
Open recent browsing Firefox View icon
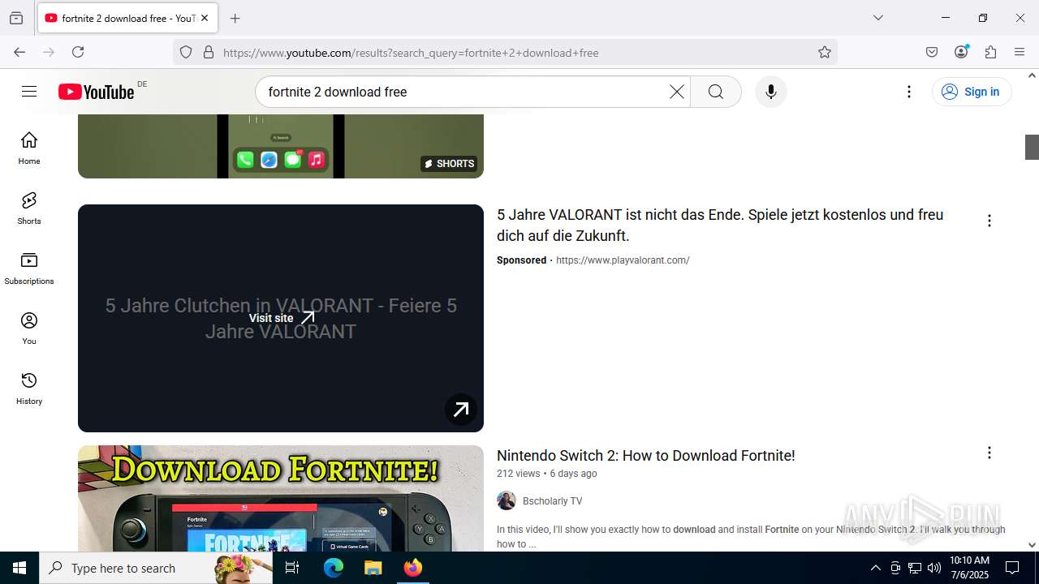click(x=16, y=18)
